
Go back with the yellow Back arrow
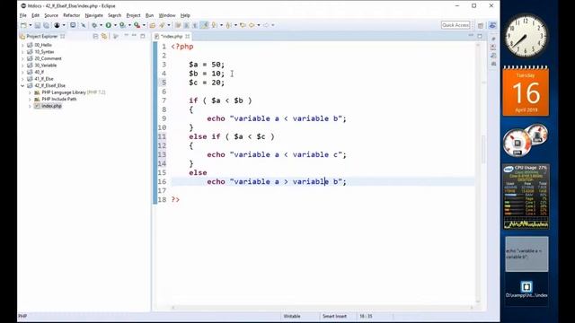click(x=252, y=25)
